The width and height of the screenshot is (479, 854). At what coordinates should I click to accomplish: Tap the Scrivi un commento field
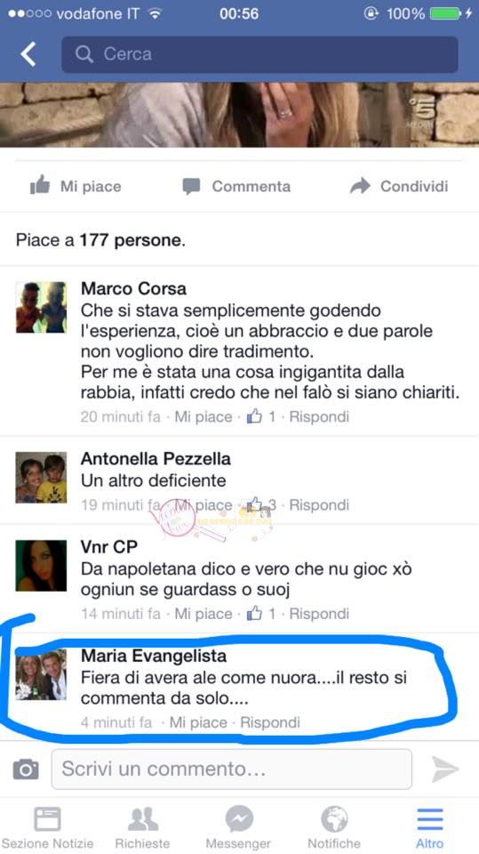click(x=231, y=769)
